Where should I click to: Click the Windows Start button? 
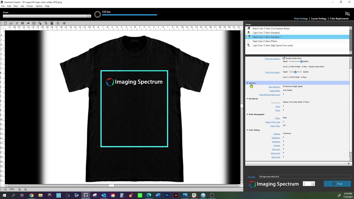(4, 195)
